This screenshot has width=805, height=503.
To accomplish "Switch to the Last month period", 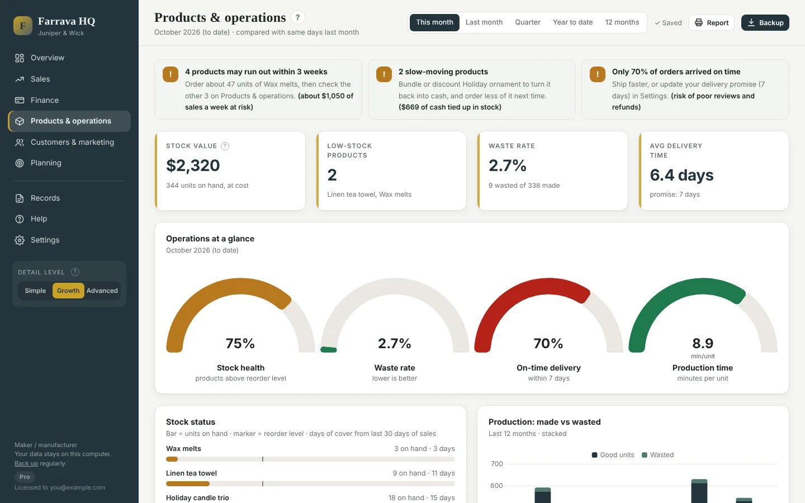I will pyautogui.click(x=484, y=22).
